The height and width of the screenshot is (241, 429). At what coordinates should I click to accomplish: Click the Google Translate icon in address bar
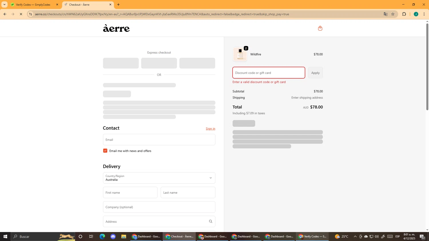(x=386, y=14)
